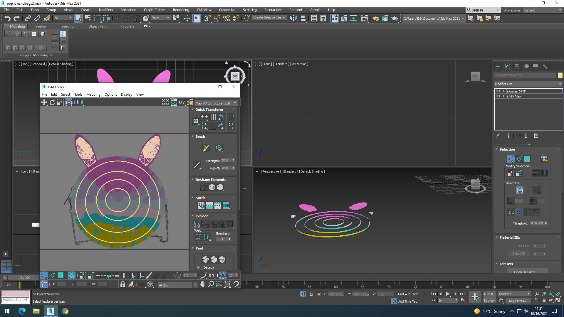Click the Play Animation button

point(448,294)
